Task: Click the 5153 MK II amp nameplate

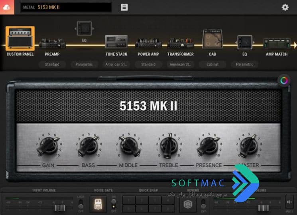Action: pos(148,106)
